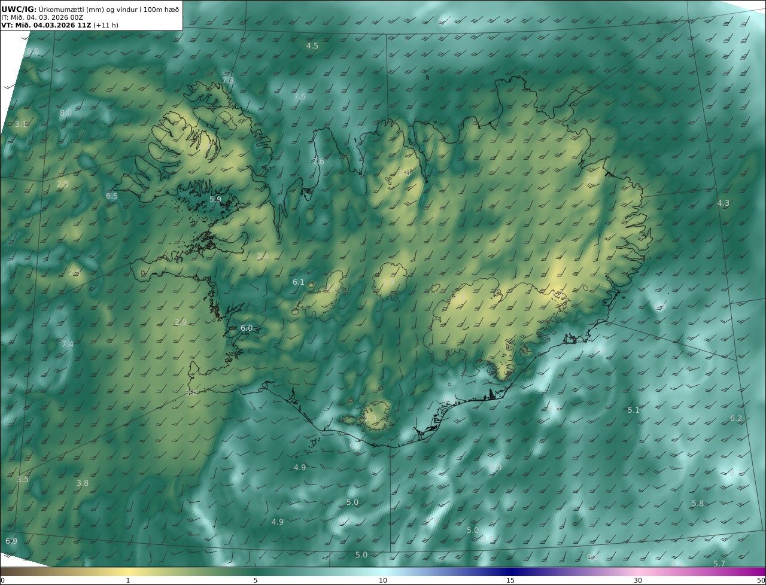Click the 4.5 value label on the map

click(312, 46)
